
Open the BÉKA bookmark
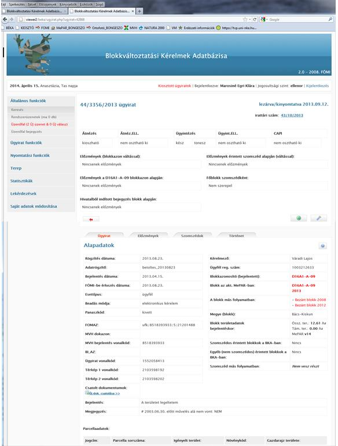tap(8, 28)
